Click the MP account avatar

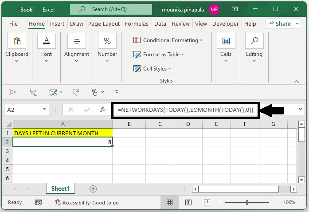[x=214, y=9]
